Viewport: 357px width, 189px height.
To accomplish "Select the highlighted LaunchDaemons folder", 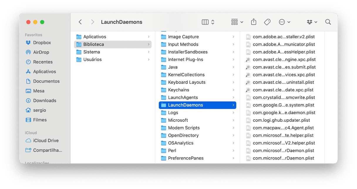I will coord(198,105).
